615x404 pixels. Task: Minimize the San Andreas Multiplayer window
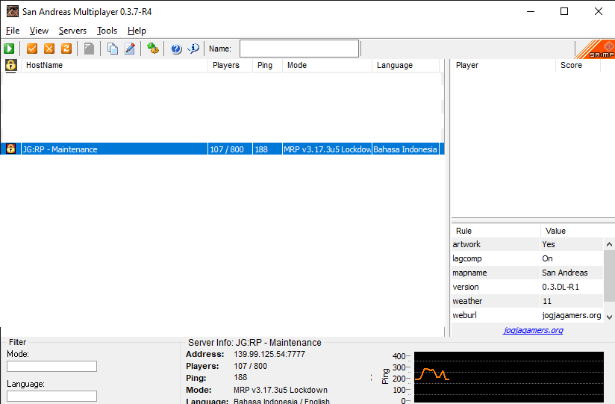pyautogui.click(x=531, y=11)
